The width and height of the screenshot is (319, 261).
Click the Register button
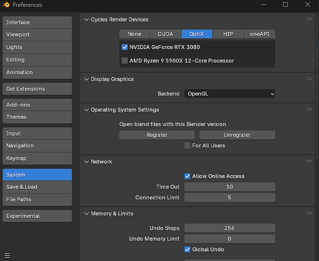tap(157, 135)
